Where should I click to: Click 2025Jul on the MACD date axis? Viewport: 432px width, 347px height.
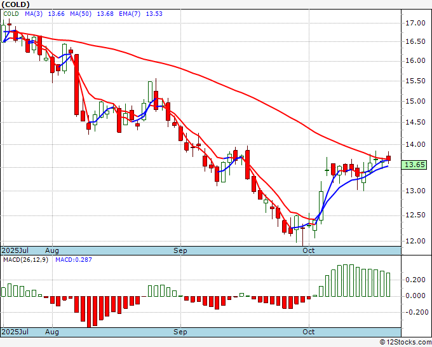(x=15, y=332)
